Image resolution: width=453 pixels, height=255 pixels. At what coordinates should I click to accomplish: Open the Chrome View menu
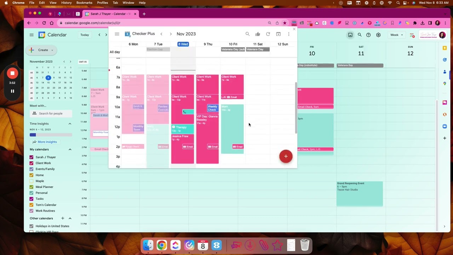click(x=53, y=2)
